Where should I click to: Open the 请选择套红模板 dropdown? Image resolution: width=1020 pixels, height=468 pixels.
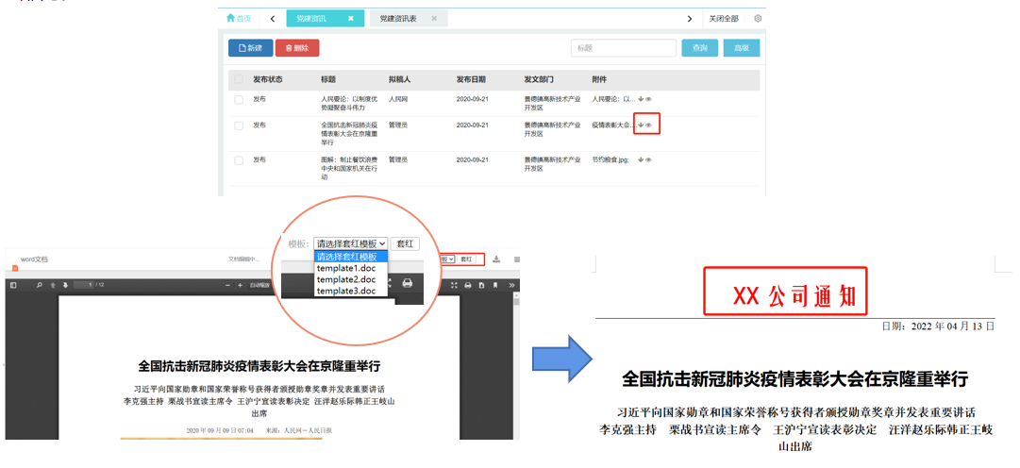350,243
